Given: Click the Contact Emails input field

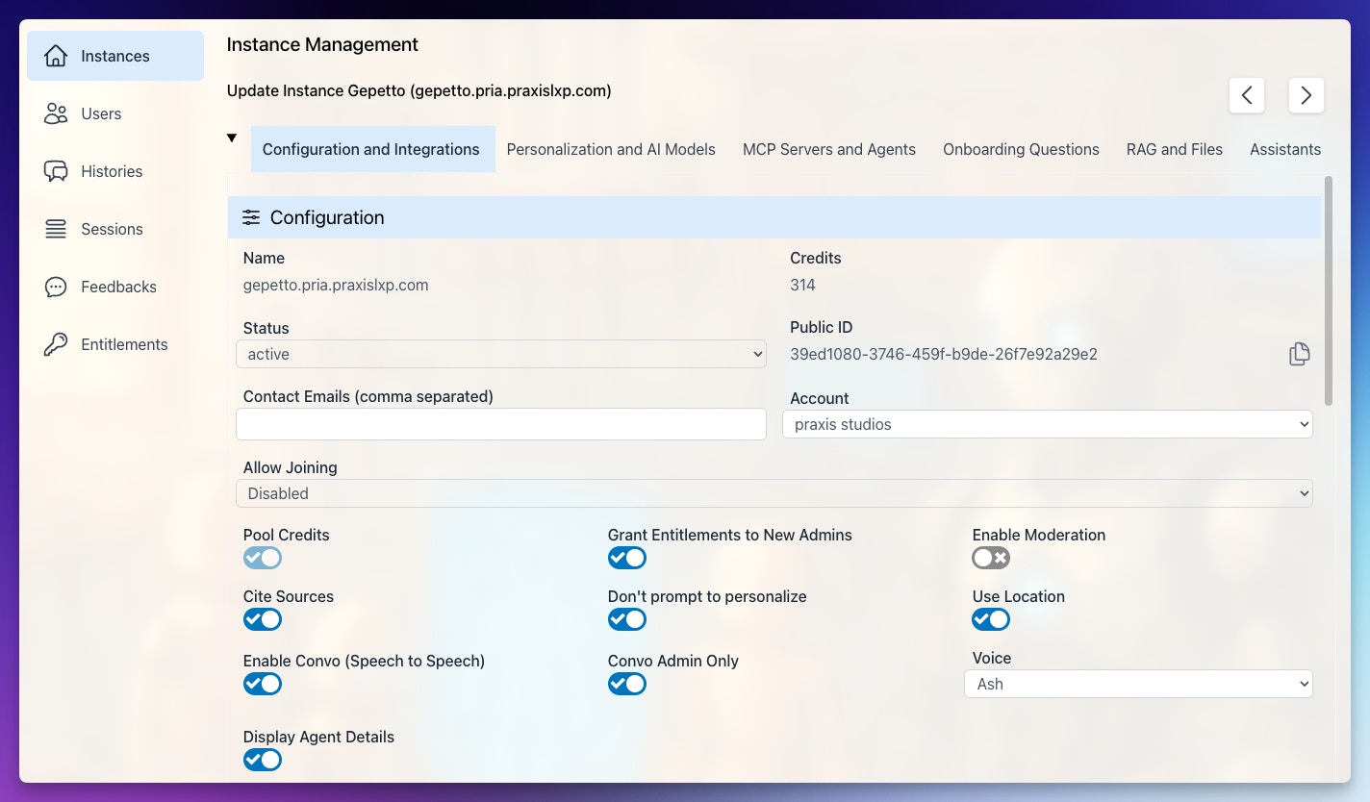Looking at the screenshot, I should pos(501,424).
